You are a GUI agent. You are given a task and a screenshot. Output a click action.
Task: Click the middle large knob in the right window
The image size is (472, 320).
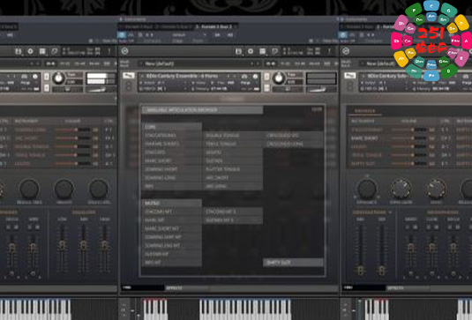[401, 189]
